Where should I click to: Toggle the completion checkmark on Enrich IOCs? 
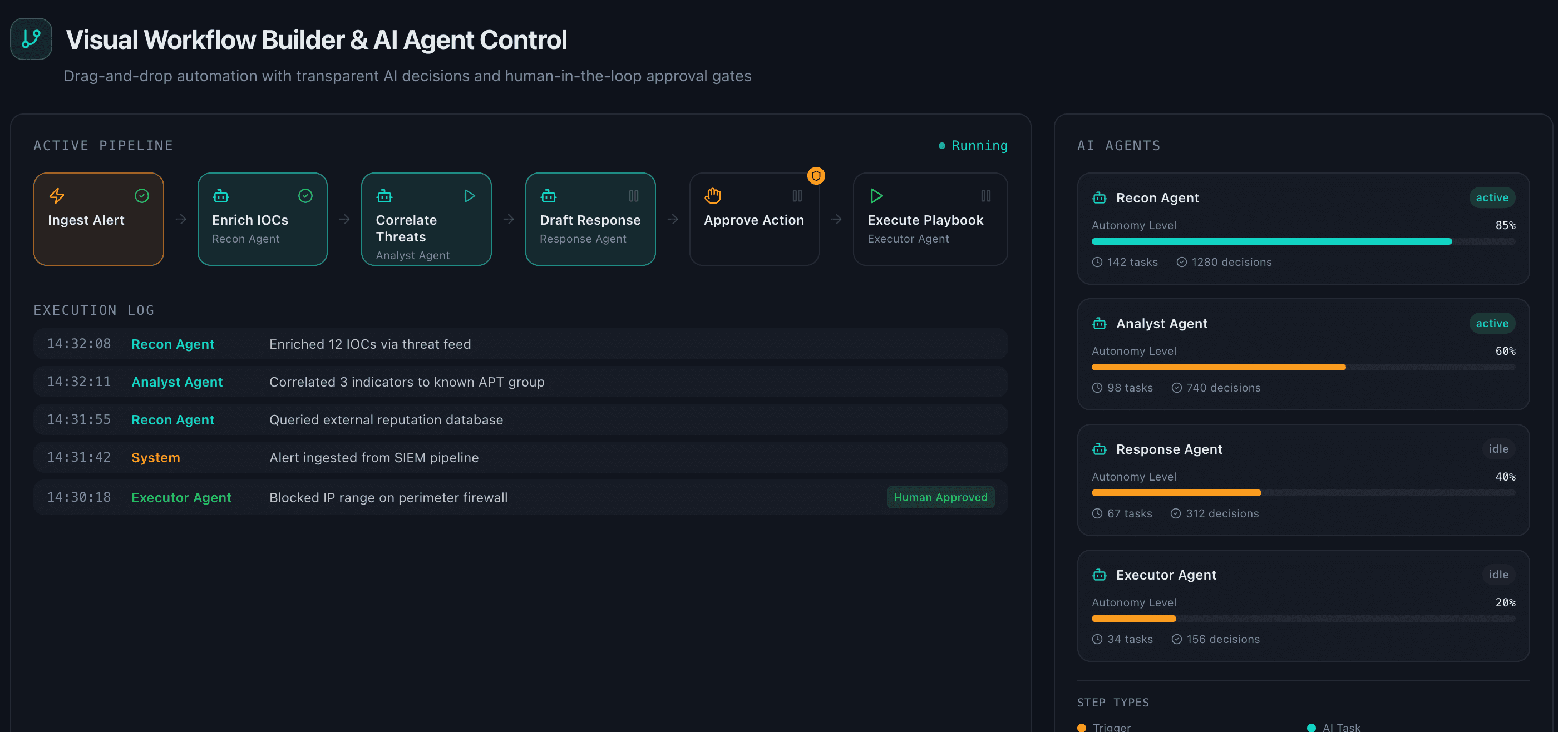(305, 196)
